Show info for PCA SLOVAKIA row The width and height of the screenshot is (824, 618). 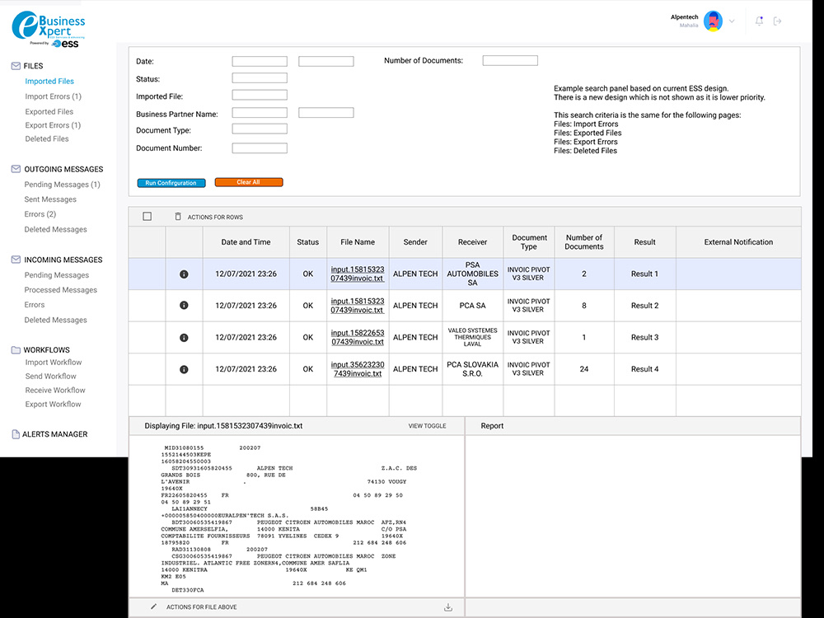point(184,369)
